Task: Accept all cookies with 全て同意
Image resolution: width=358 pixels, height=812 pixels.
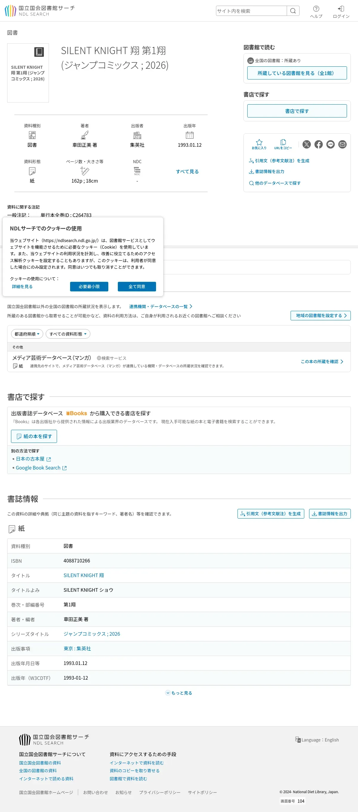Action: [137, 287]
